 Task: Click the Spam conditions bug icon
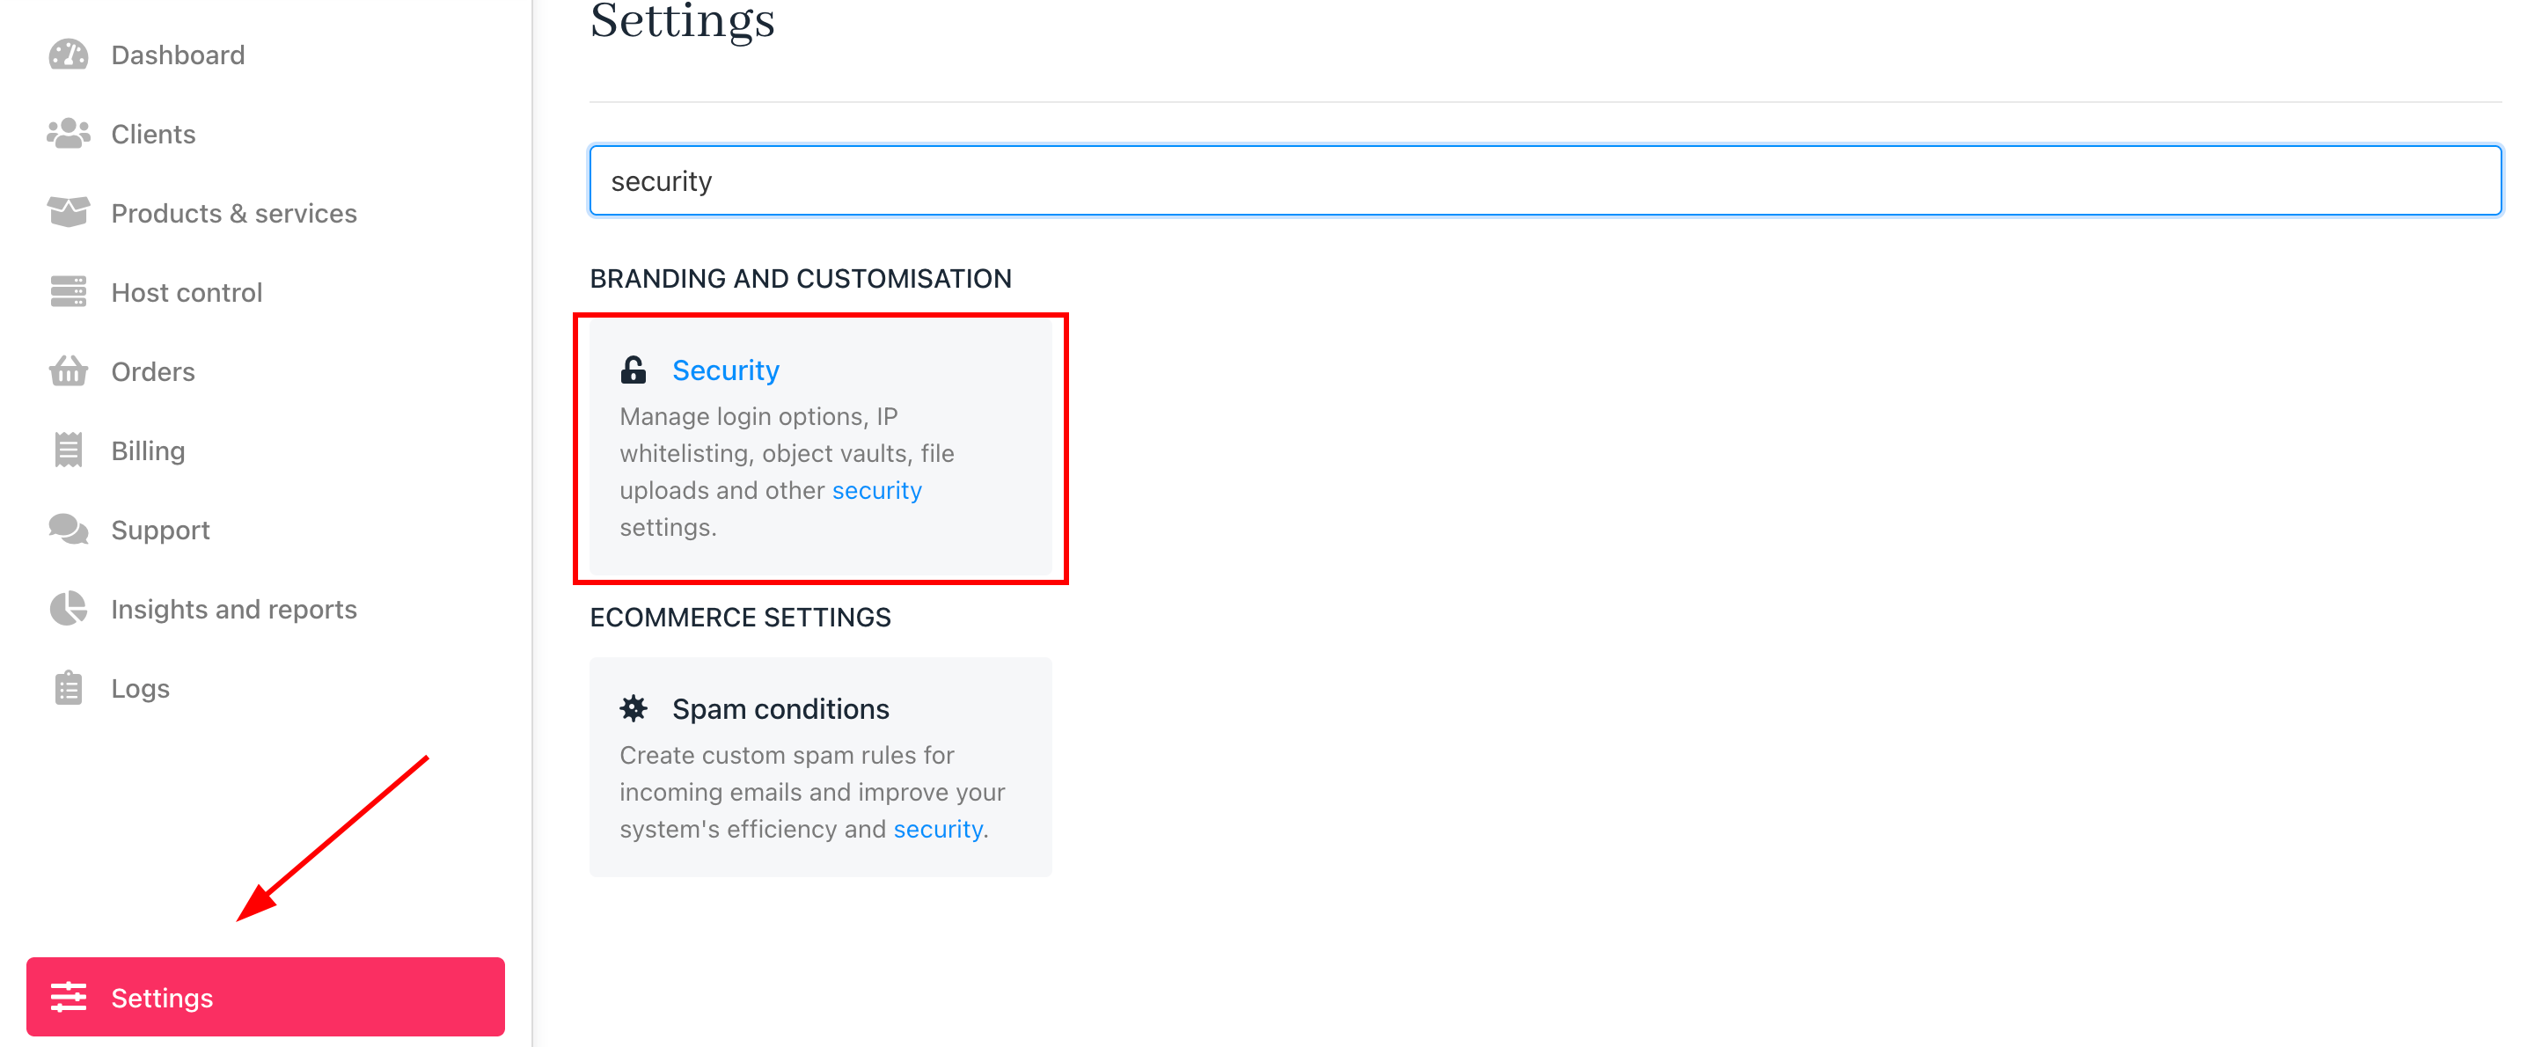pos(634,708)
